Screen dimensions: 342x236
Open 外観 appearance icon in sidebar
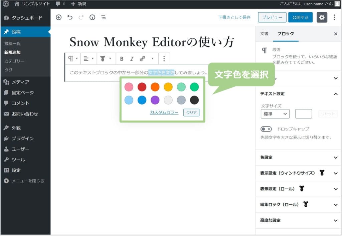coord(6,128)
